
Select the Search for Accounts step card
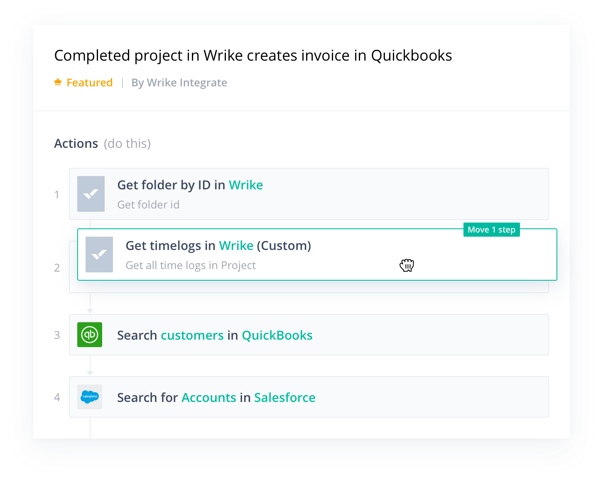point(309,397)
